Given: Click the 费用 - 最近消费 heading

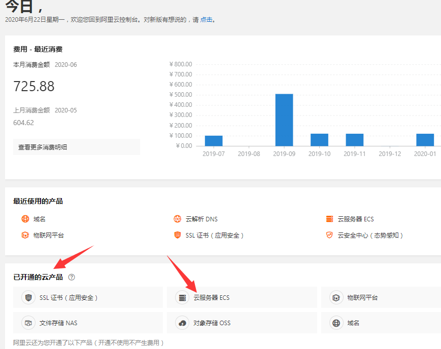Looking at the screenshot, I should click(x=38, y=49).
